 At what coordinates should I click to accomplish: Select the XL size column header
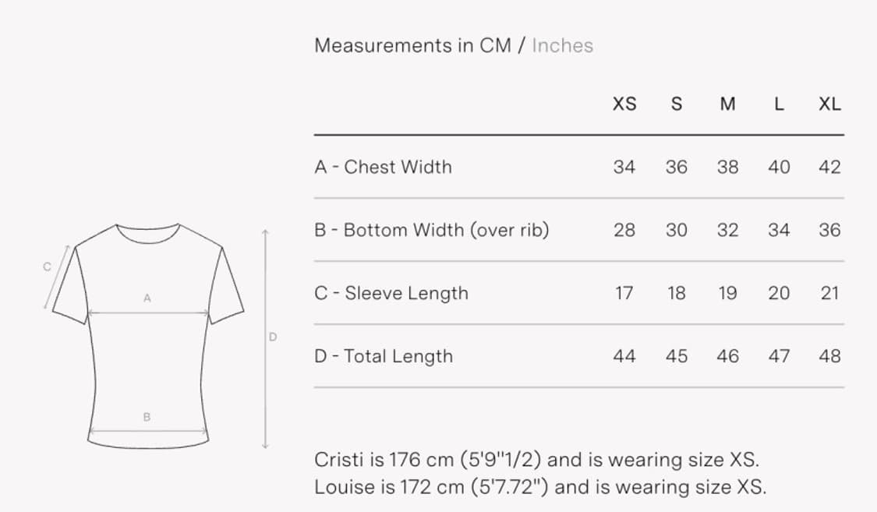830,104
